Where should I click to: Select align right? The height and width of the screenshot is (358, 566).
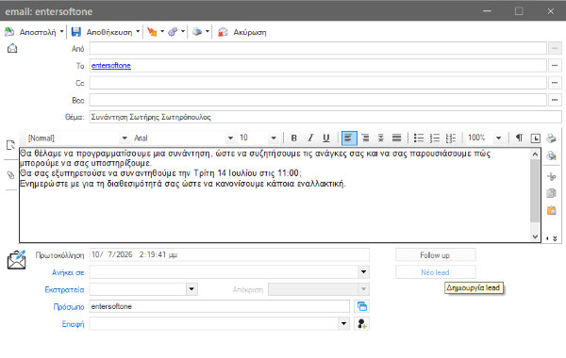click(365, 138)
